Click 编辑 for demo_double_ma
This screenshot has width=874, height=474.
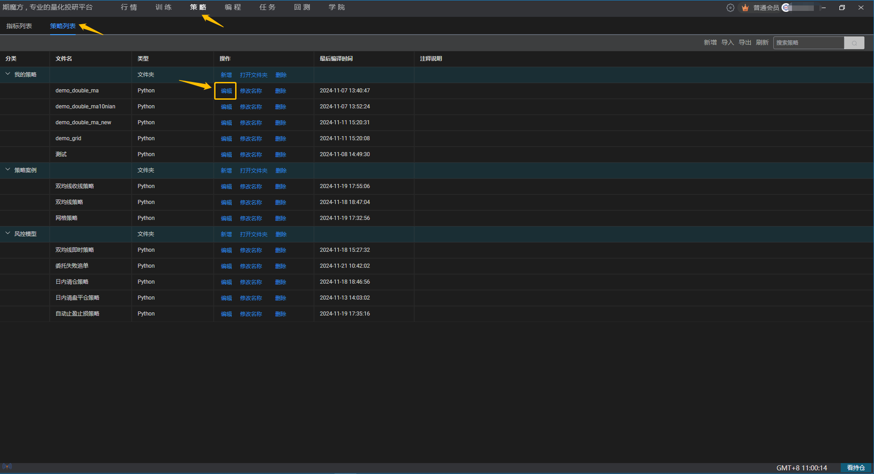tap(226, 91)
